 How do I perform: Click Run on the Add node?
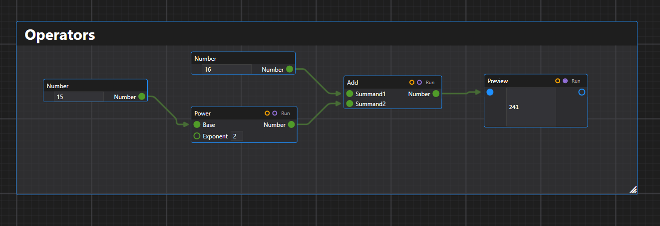click(430, 82)
